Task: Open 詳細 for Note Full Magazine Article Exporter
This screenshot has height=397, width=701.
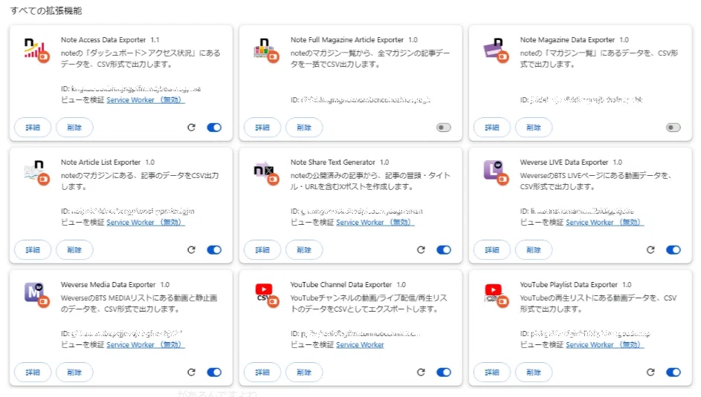Action: pyautogui.click(x=262, y=128)
